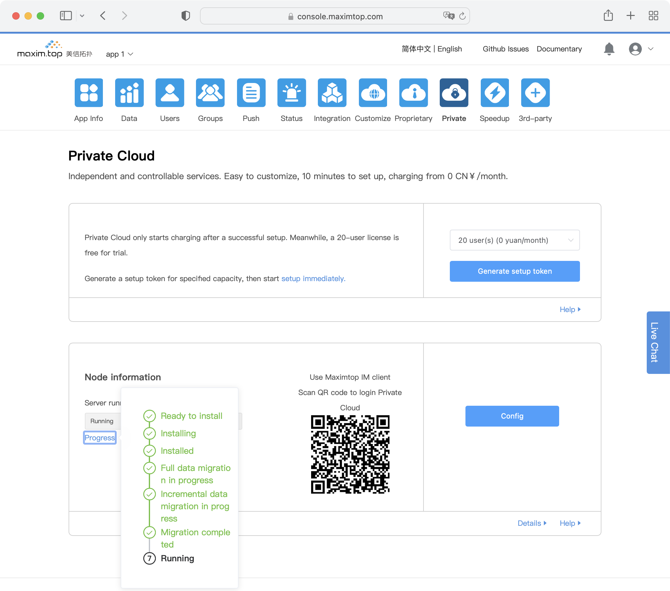Screen dimensions: 670x591
Task: Click the Running status indicator
Action: coord(101,421)
